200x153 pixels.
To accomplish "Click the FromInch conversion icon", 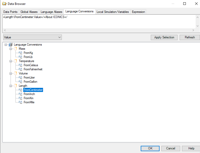I will (21, 94).
